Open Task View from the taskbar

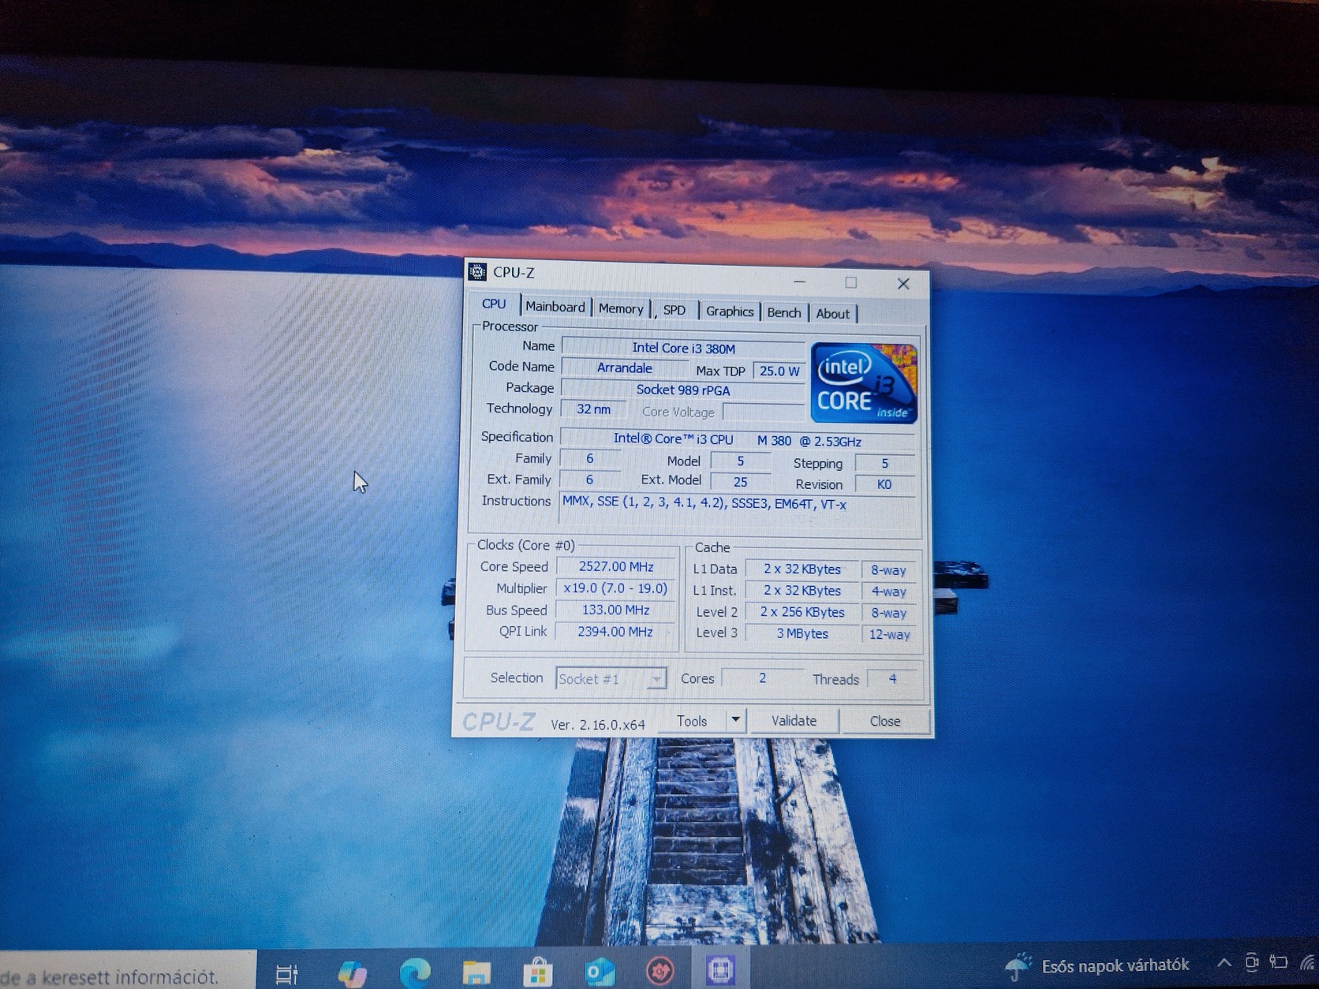click(286, 974)
